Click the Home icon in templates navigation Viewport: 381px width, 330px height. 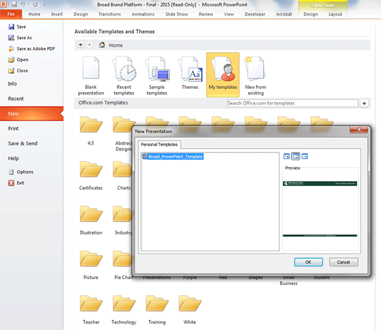[102, 45]
